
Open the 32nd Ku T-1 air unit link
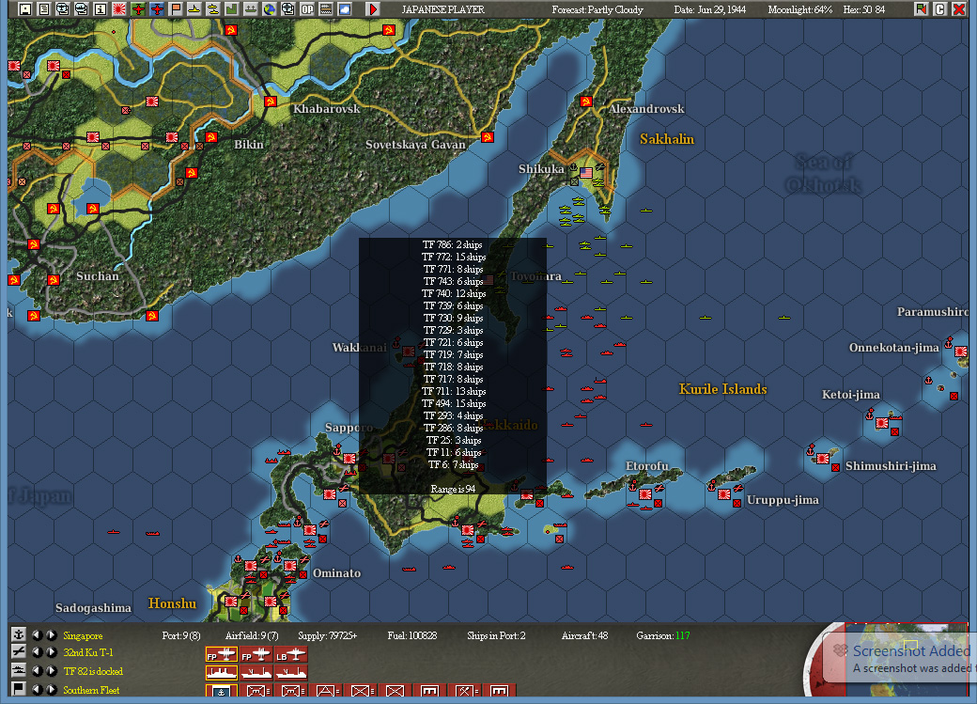point(88,652)
